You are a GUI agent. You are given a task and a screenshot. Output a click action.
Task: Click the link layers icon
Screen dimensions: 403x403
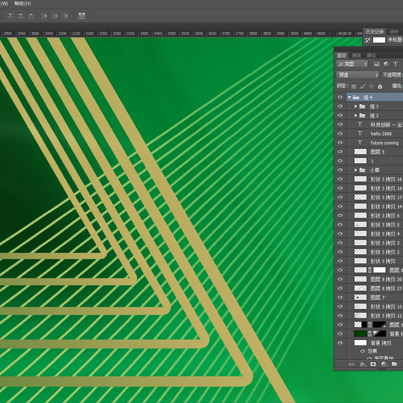coord(352,364)
